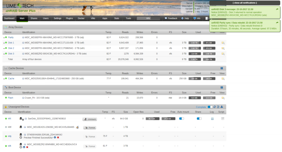Go to the Plugins tab
282x152 pixels.
pyautogui.click(x=69, y=18)
